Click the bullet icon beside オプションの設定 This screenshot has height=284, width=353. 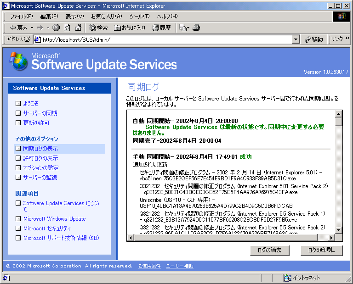(x=18, y=168)
